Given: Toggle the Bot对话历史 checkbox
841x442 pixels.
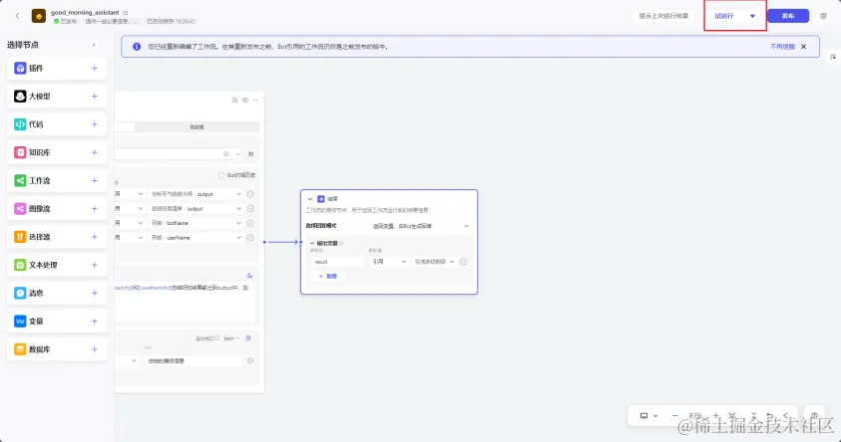Looking at the screenshot, I should [221, 175].
